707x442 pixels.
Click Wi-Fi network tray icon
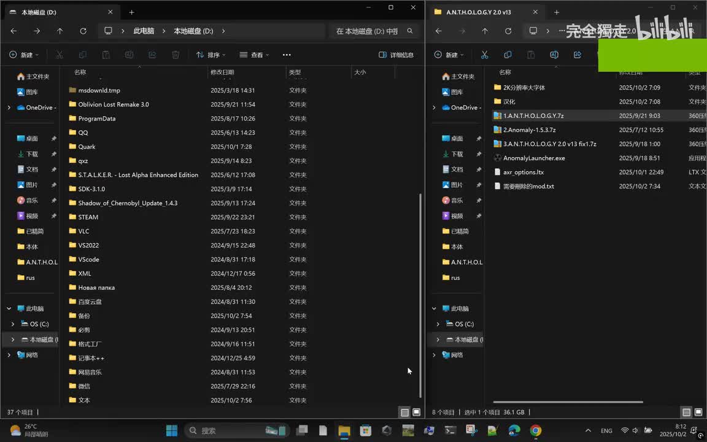click(625, 430)
